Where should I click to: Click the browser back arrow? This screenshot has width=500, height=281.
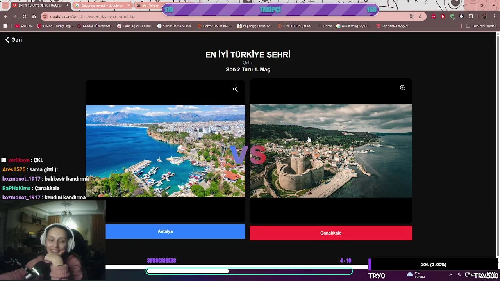pos(5,16)
